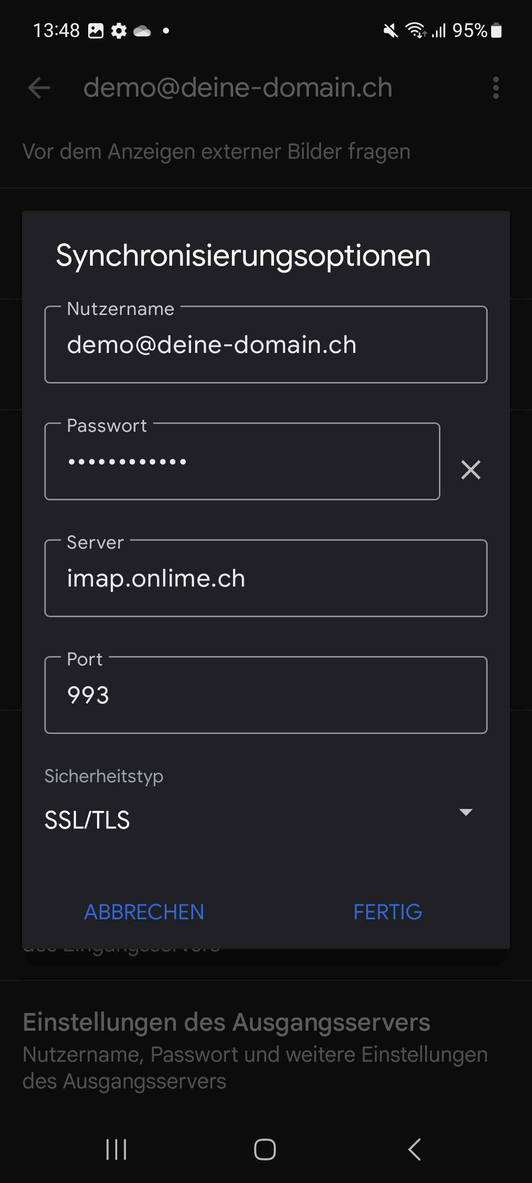Open the three-dot overflow menu
This screenshot has height=1183, width=532.
point(496,88)
